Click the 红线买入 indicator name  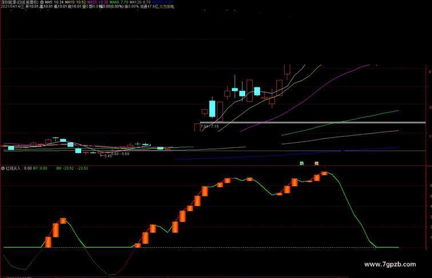point(13,168)
